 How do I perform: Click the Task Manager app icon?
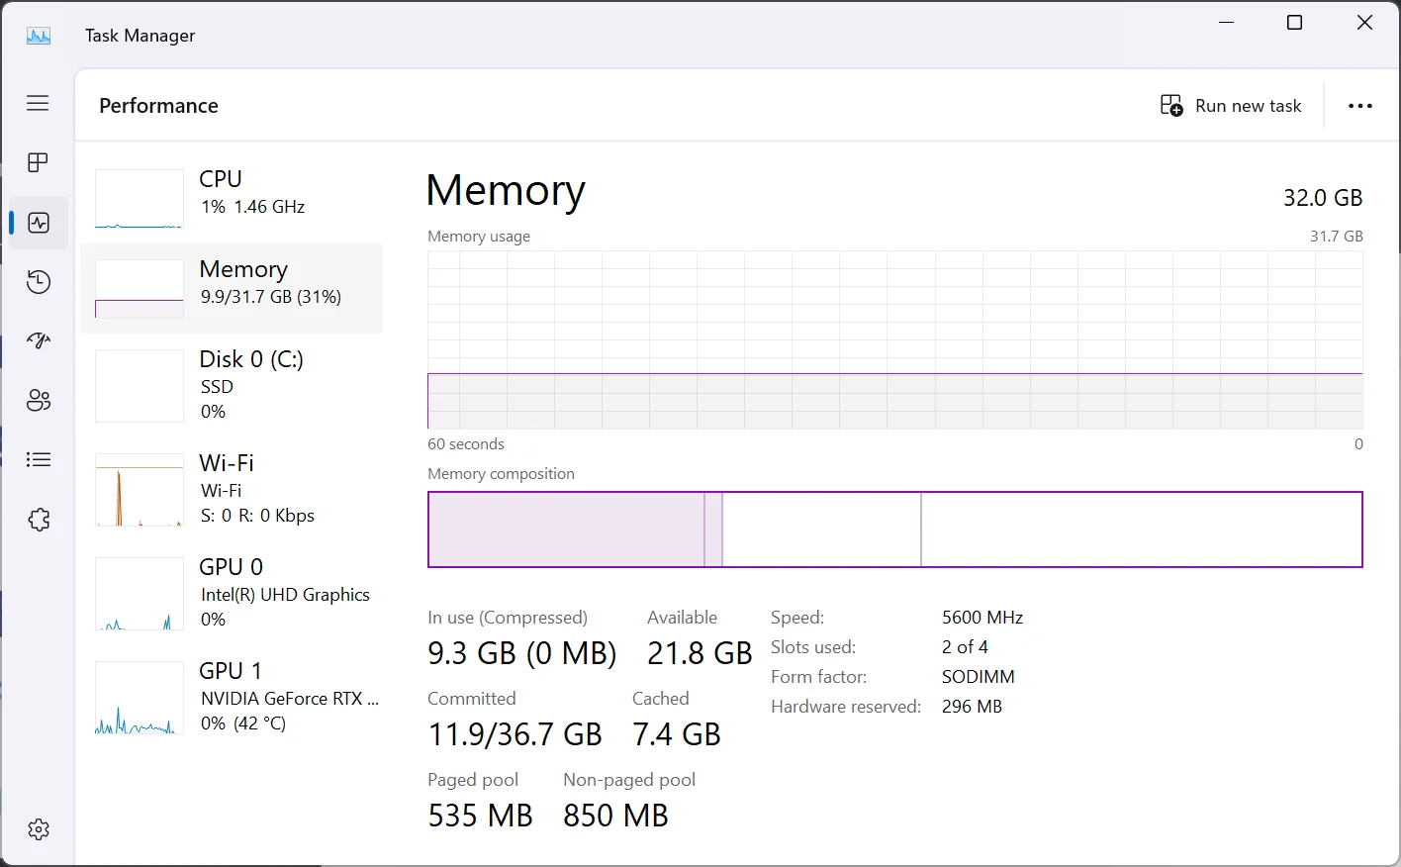(x=39, y=36)
